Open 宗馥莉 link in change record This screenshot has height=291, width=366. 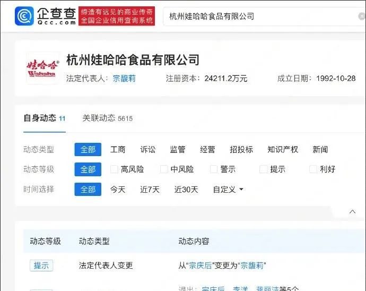[x=252, y=266]
